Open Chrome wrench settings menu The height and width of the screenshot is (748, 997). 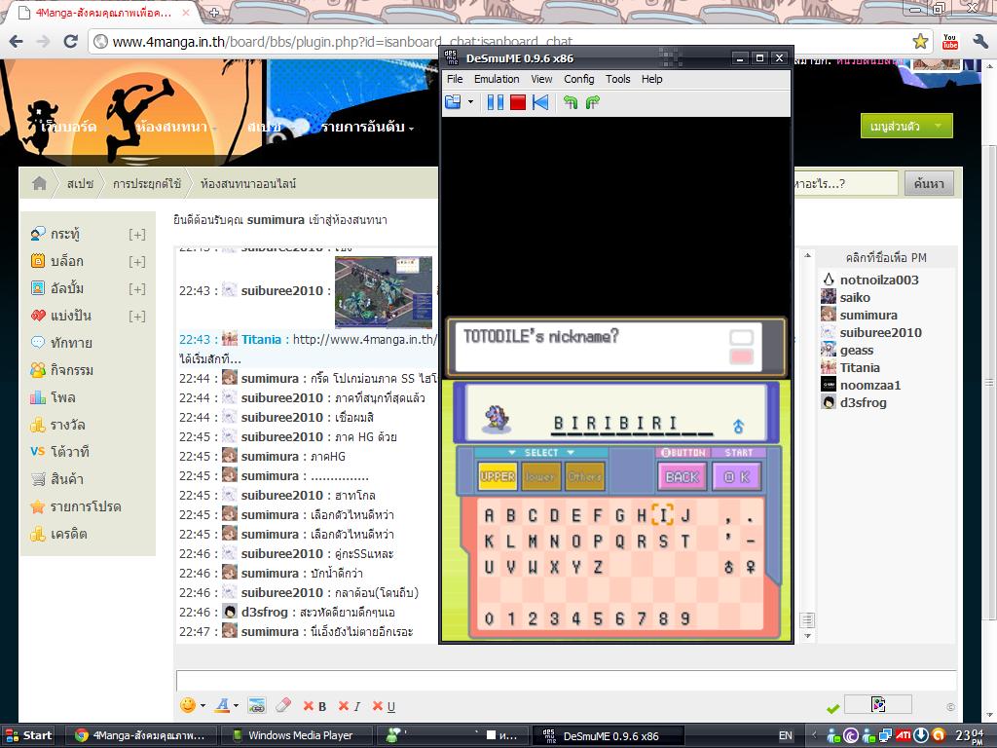979,41
